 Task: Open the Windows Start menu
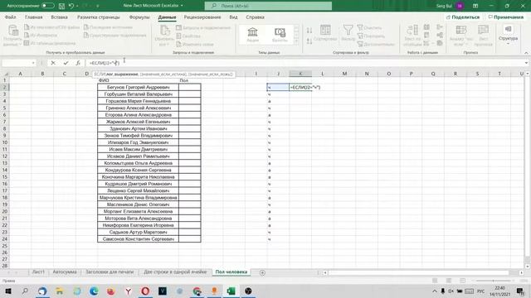coord(7,291)
